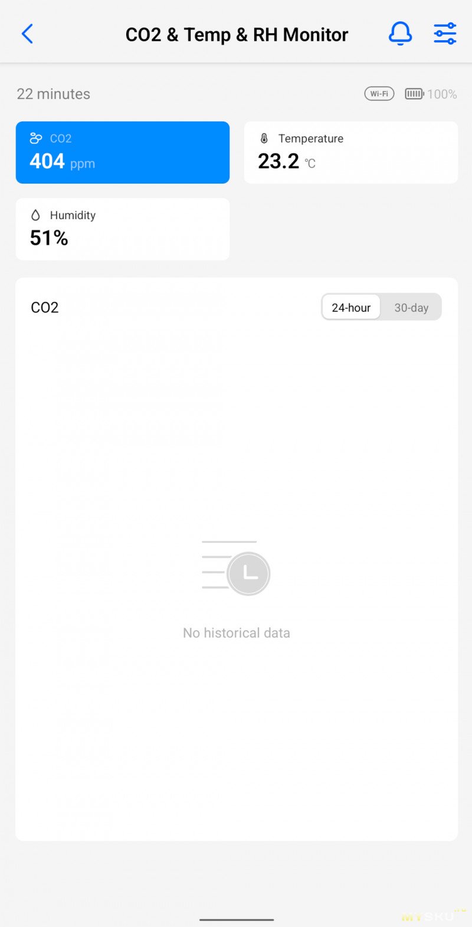Select the Humidity 51% card

[x=123, y=229]
